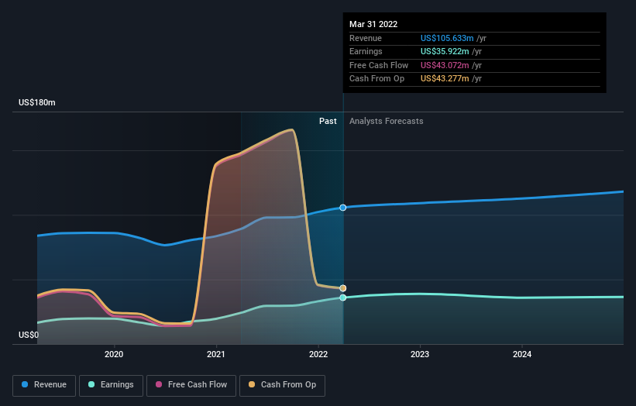The width and height of the screenshot is (636, 406).
Task: Click the 2020 x-axis label
Action: pos(114,354)
